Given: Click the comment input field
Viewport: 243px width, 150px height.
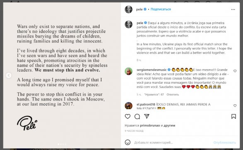Looking at the screenshot, I should [172, 143].
